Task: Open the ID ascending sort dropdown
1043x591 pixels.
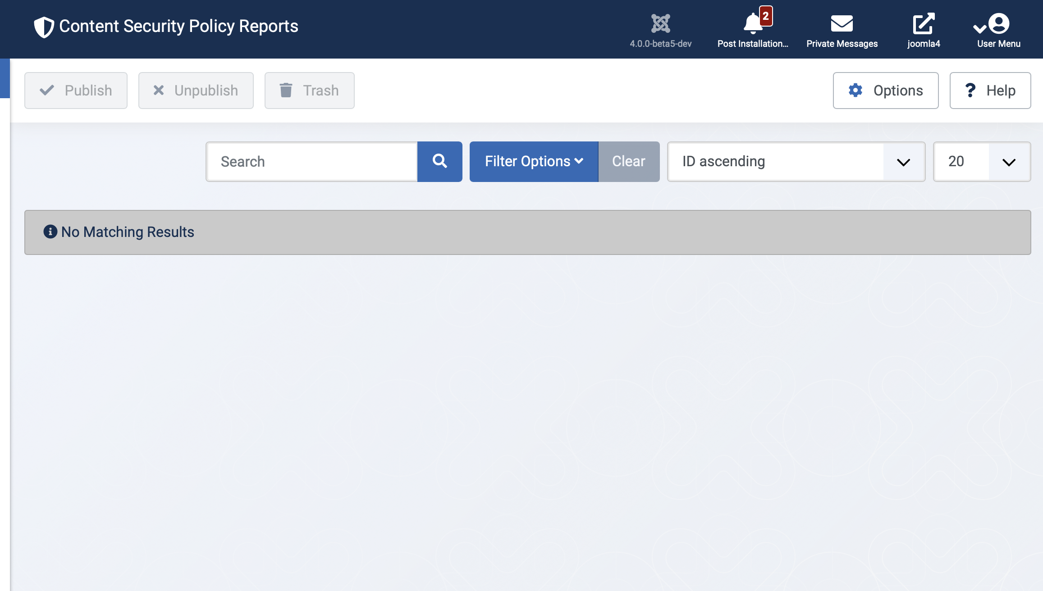Action: click(796, 162)
